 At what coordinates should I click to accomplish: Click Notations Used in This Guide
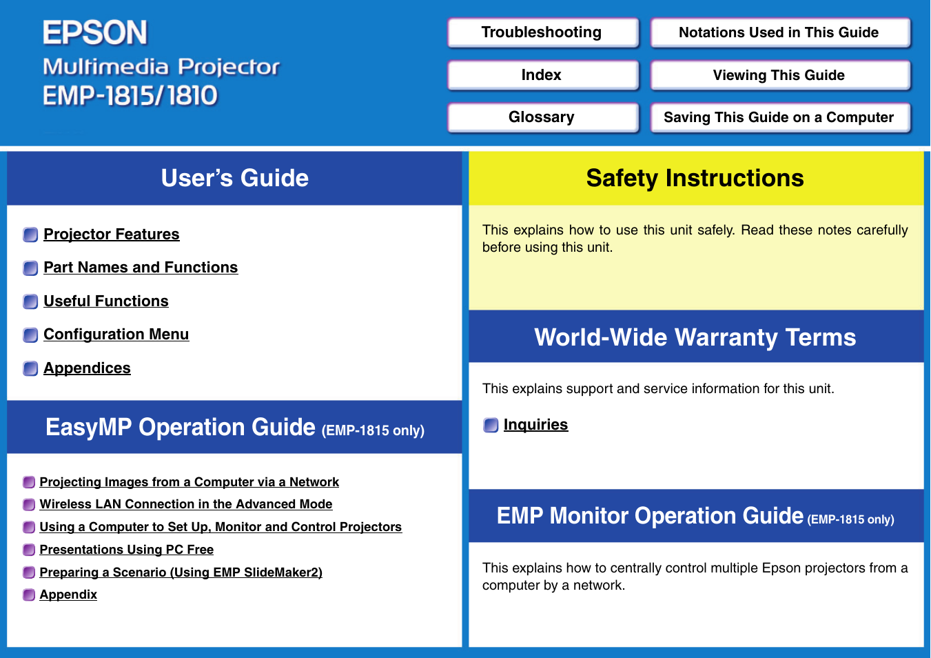[x=780, y=32]
